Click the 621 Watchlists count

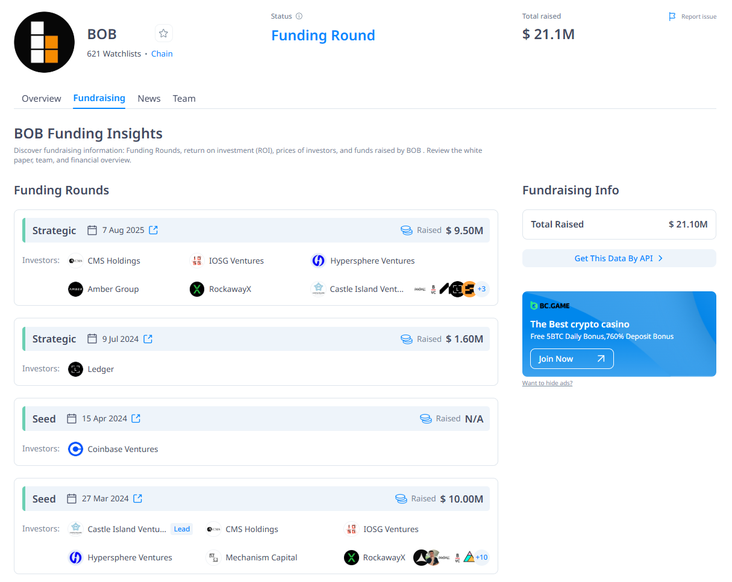point(114,54)
